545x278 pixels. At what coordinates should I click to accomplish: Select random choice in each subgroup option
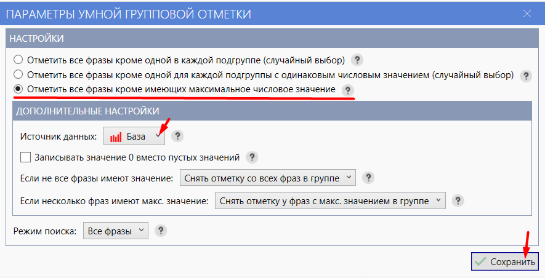click(x=18, y=60)
